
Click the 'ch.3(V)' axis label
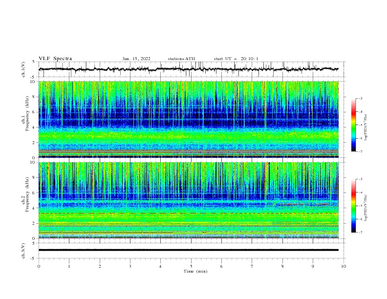click(23, 251)
